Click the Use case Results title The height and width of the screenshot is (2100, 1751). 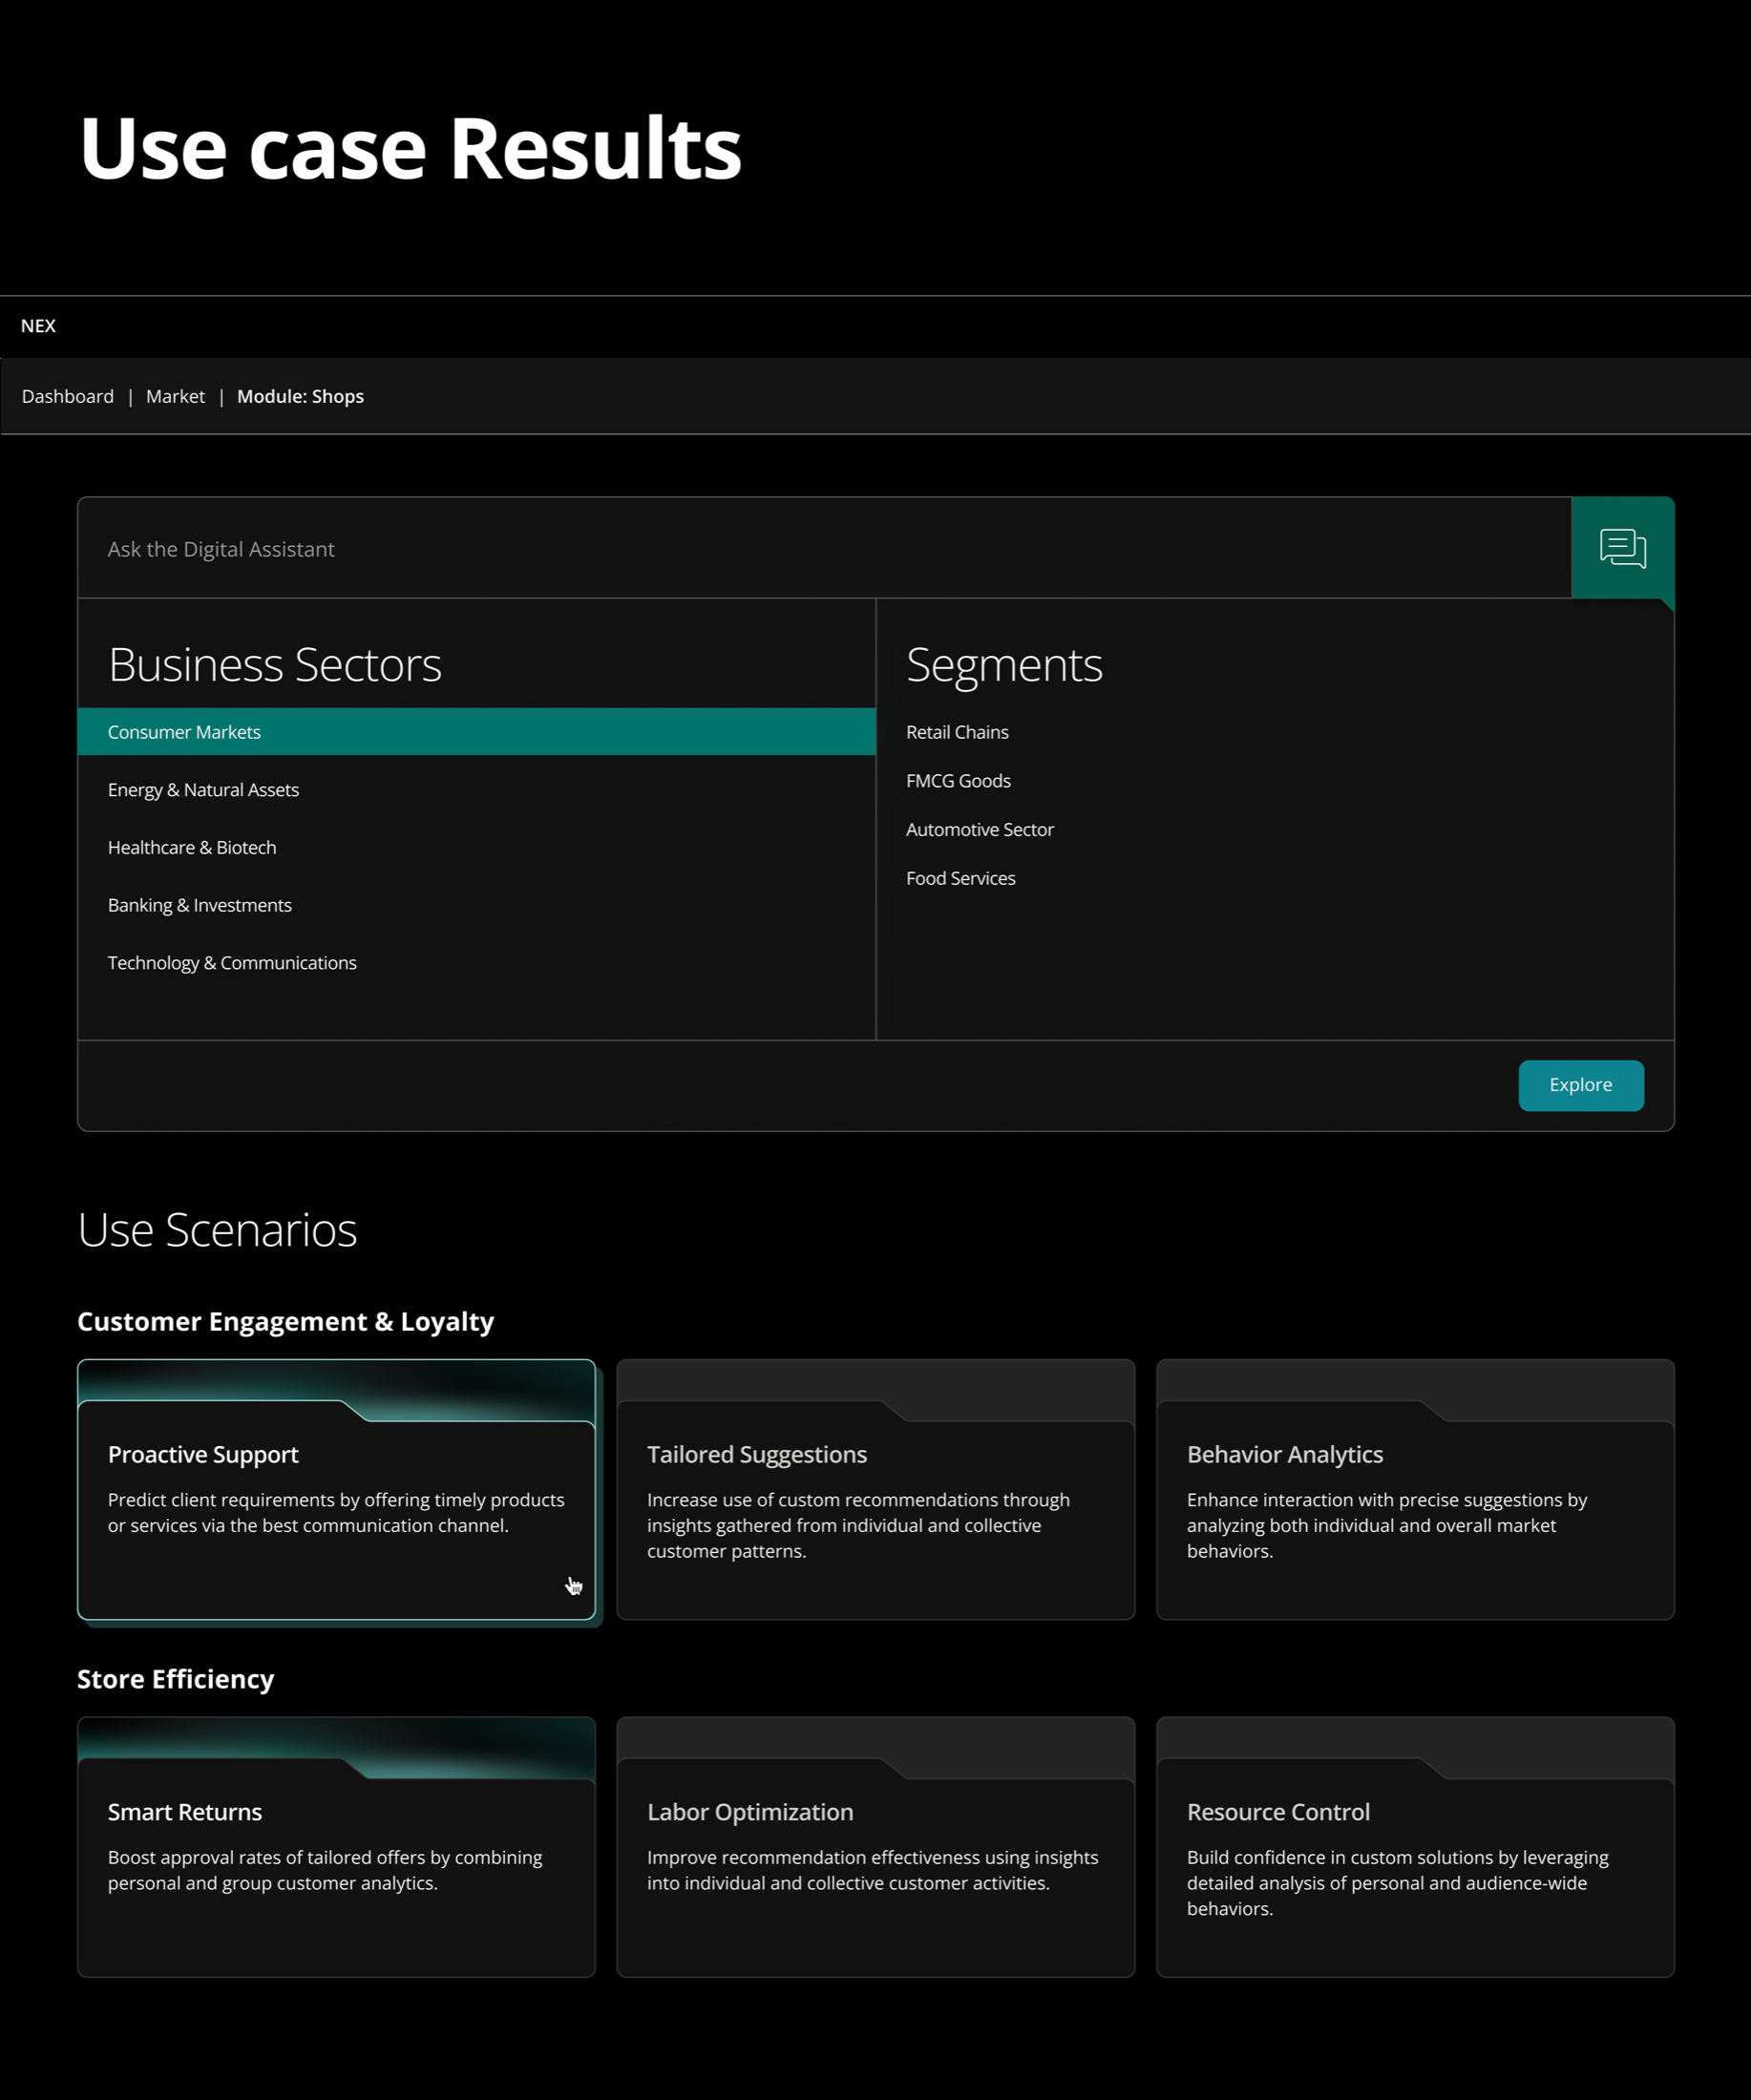410,148
